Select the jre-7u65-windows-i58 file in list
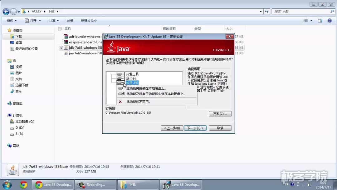This screenshot has height=190, width=337. (x=84, y=53)
